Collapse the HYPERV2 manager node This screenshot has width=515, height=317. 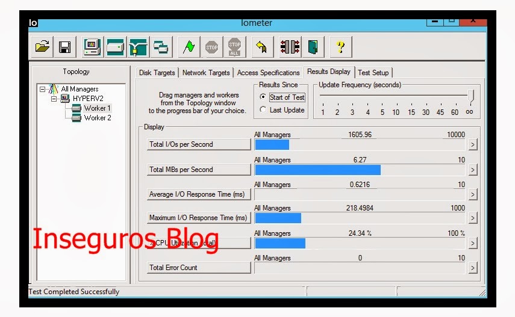[x=54, y=99]
